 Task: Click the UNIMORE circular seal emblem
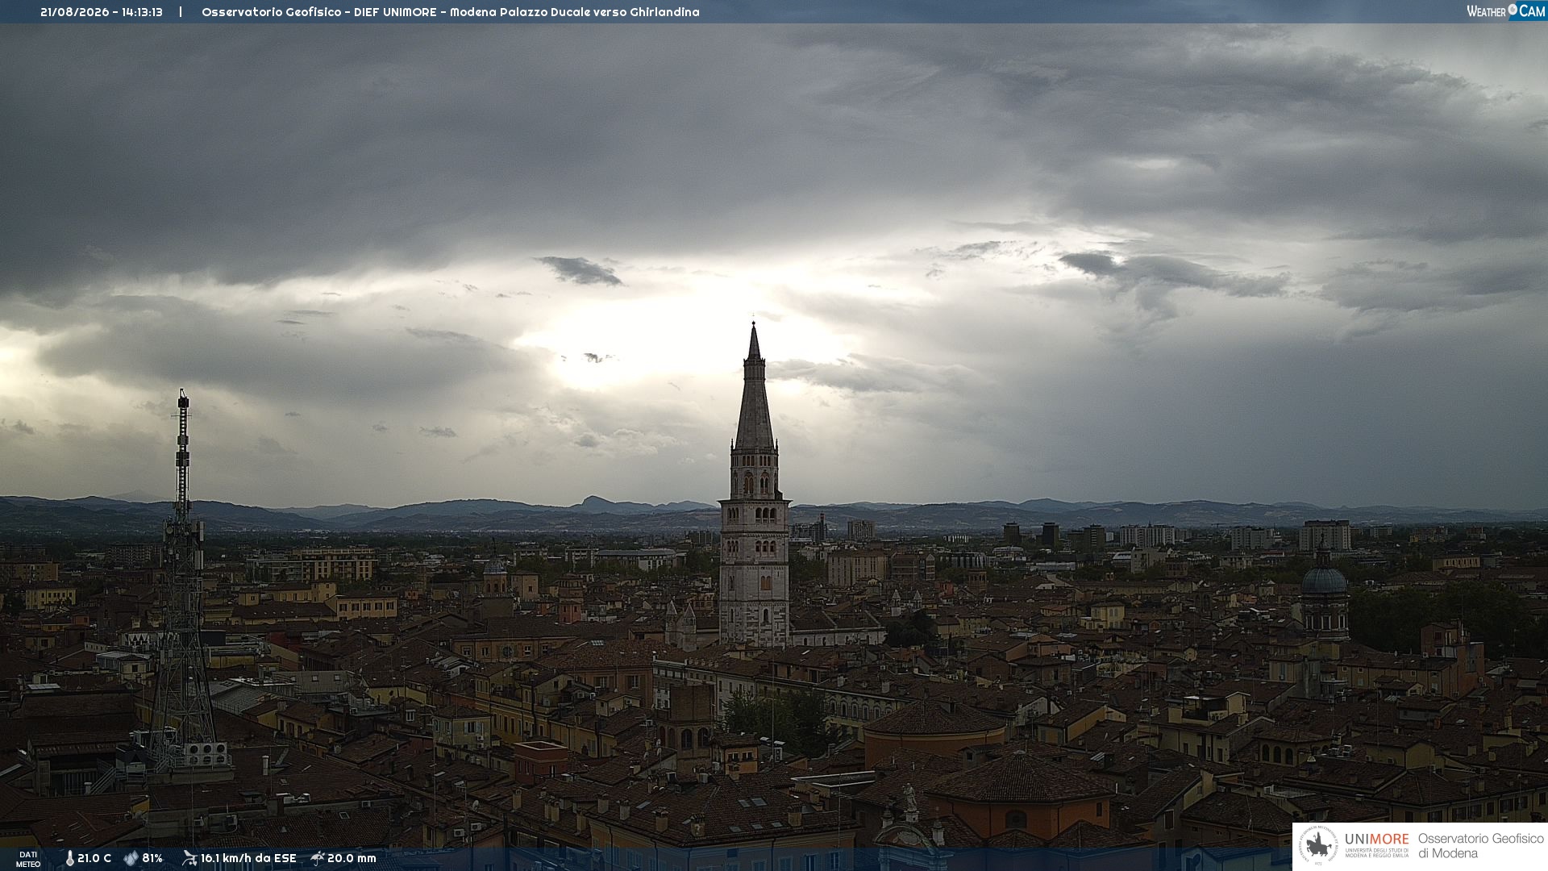1317,846
